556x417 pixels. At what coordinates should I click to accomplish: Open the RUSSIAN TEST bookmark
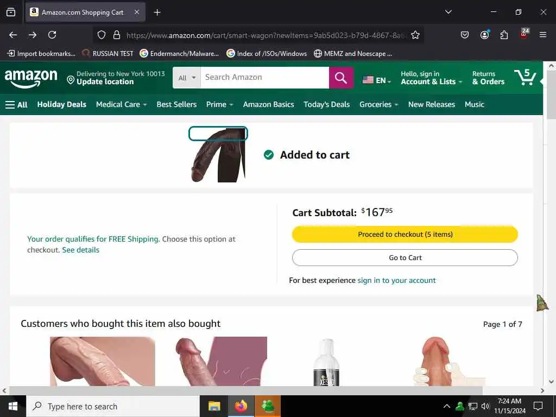coord(108,54)
